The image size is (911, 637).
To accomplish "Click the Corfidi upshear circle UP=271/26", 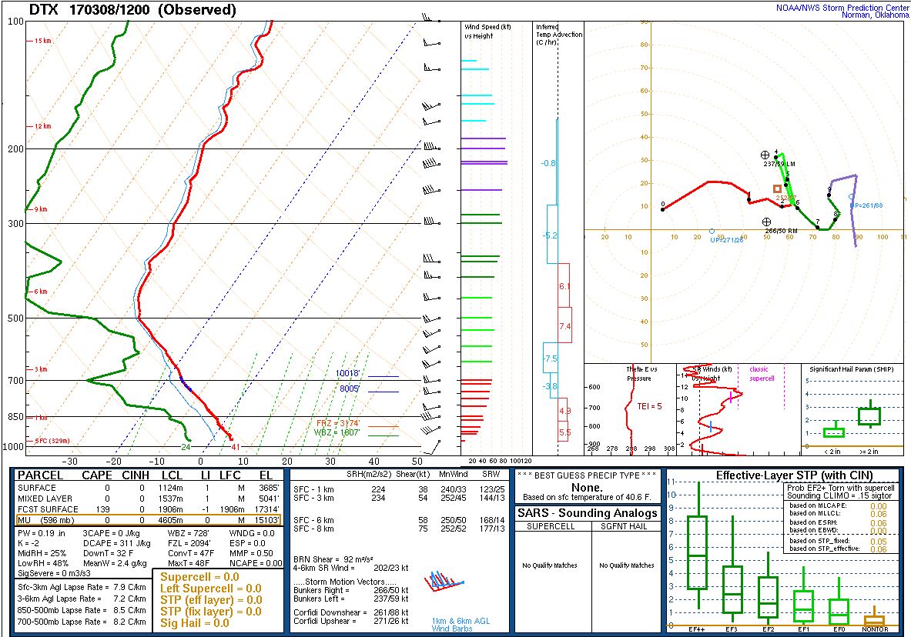I will pyautogui.click(x=712, y=231).
